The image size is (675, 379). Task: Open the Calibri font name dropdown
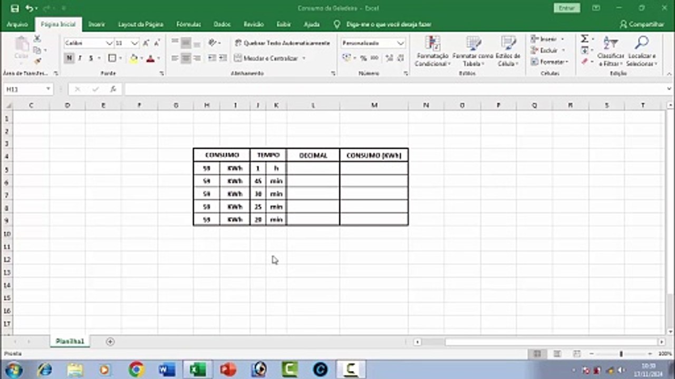[109, 43]
